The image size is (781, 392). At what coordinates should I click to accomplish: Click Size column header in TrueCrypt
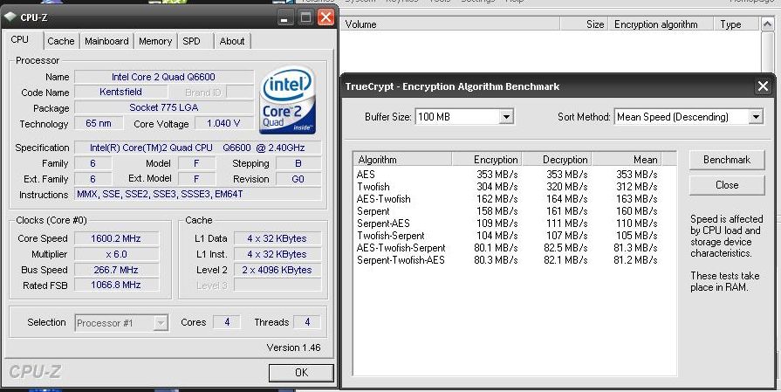(x=585, y=24)
